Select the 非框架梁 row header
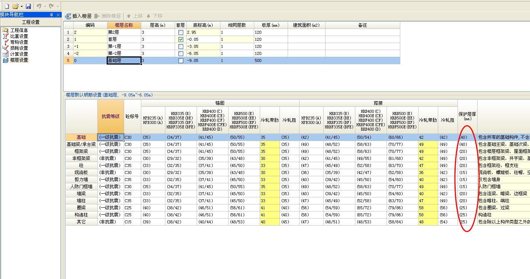 tap(81, 158)
